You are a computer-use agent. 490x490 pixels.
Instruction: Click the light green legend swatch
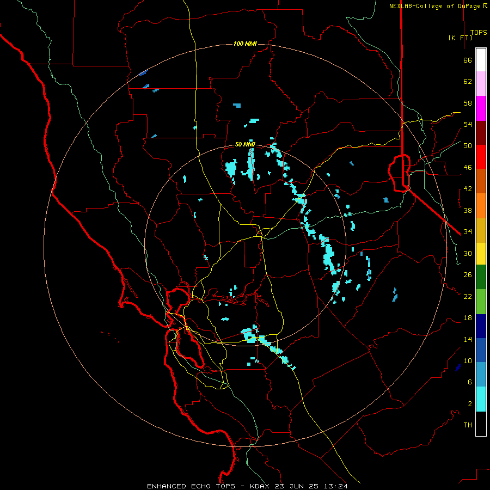tap(481, 302)
